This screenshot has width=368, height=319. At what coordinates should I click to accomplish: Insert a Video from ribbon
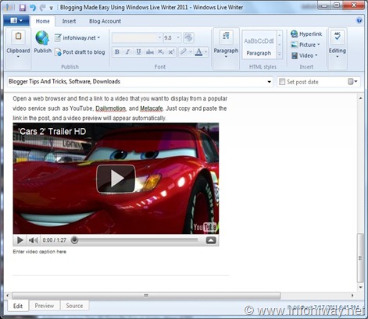tap(305, 55)
